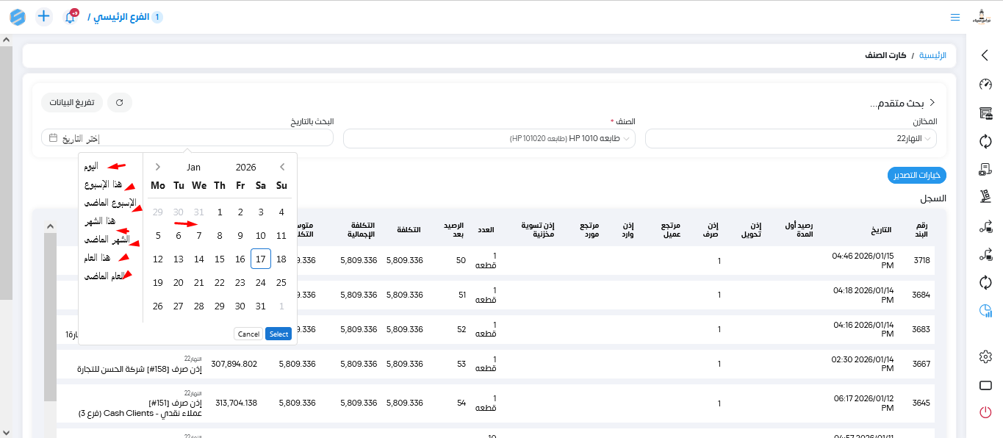Click the calendar icon in date field
Viewport: 1003px width, 438px height.
53,138
